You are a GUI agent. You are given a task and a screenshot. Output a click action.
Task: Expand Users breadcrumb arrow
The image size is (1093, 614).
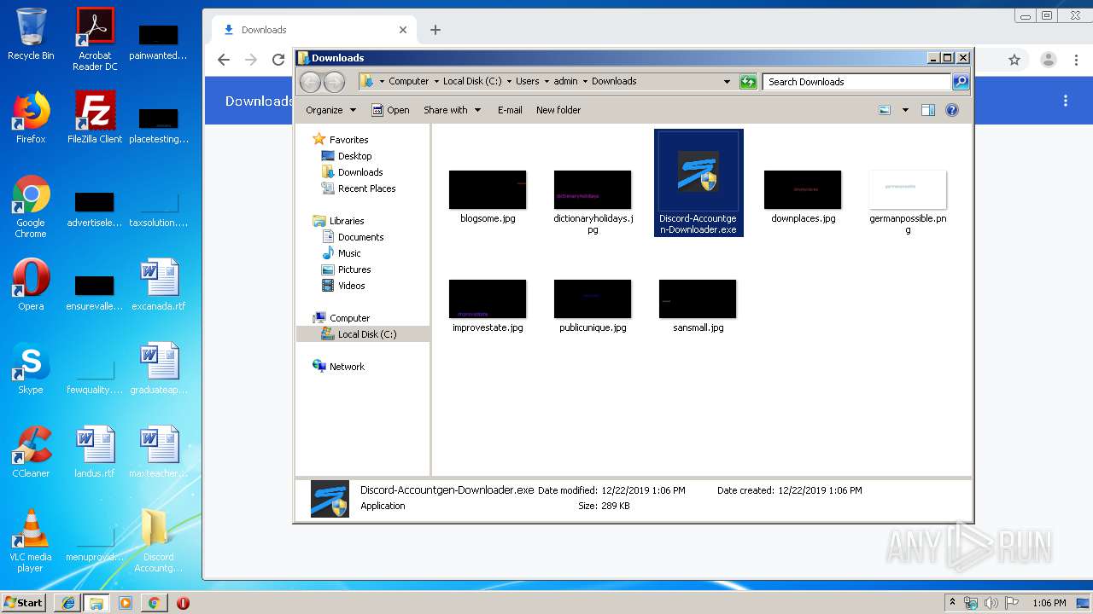tap(546, 82)
